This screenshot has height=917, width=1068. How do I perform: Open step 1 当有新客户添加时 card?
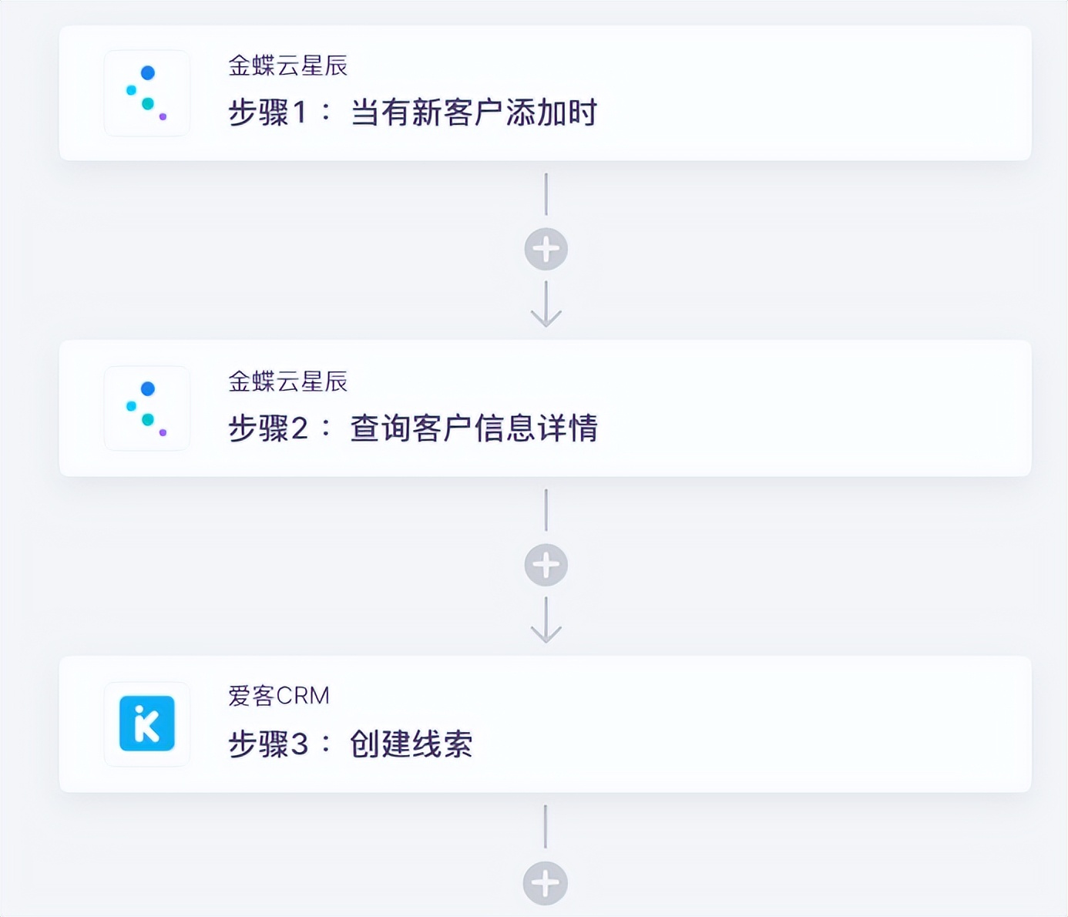(x=539, y=92)
